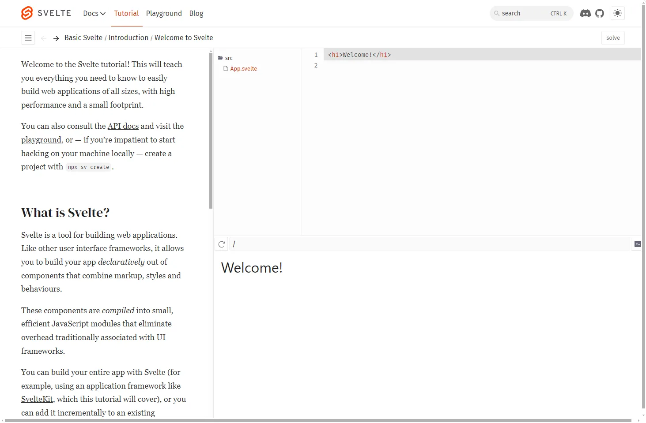Click the 'Introduction' breadcrumb text
The height and width of the screenshot is (423, 646).
pos(128,38)
